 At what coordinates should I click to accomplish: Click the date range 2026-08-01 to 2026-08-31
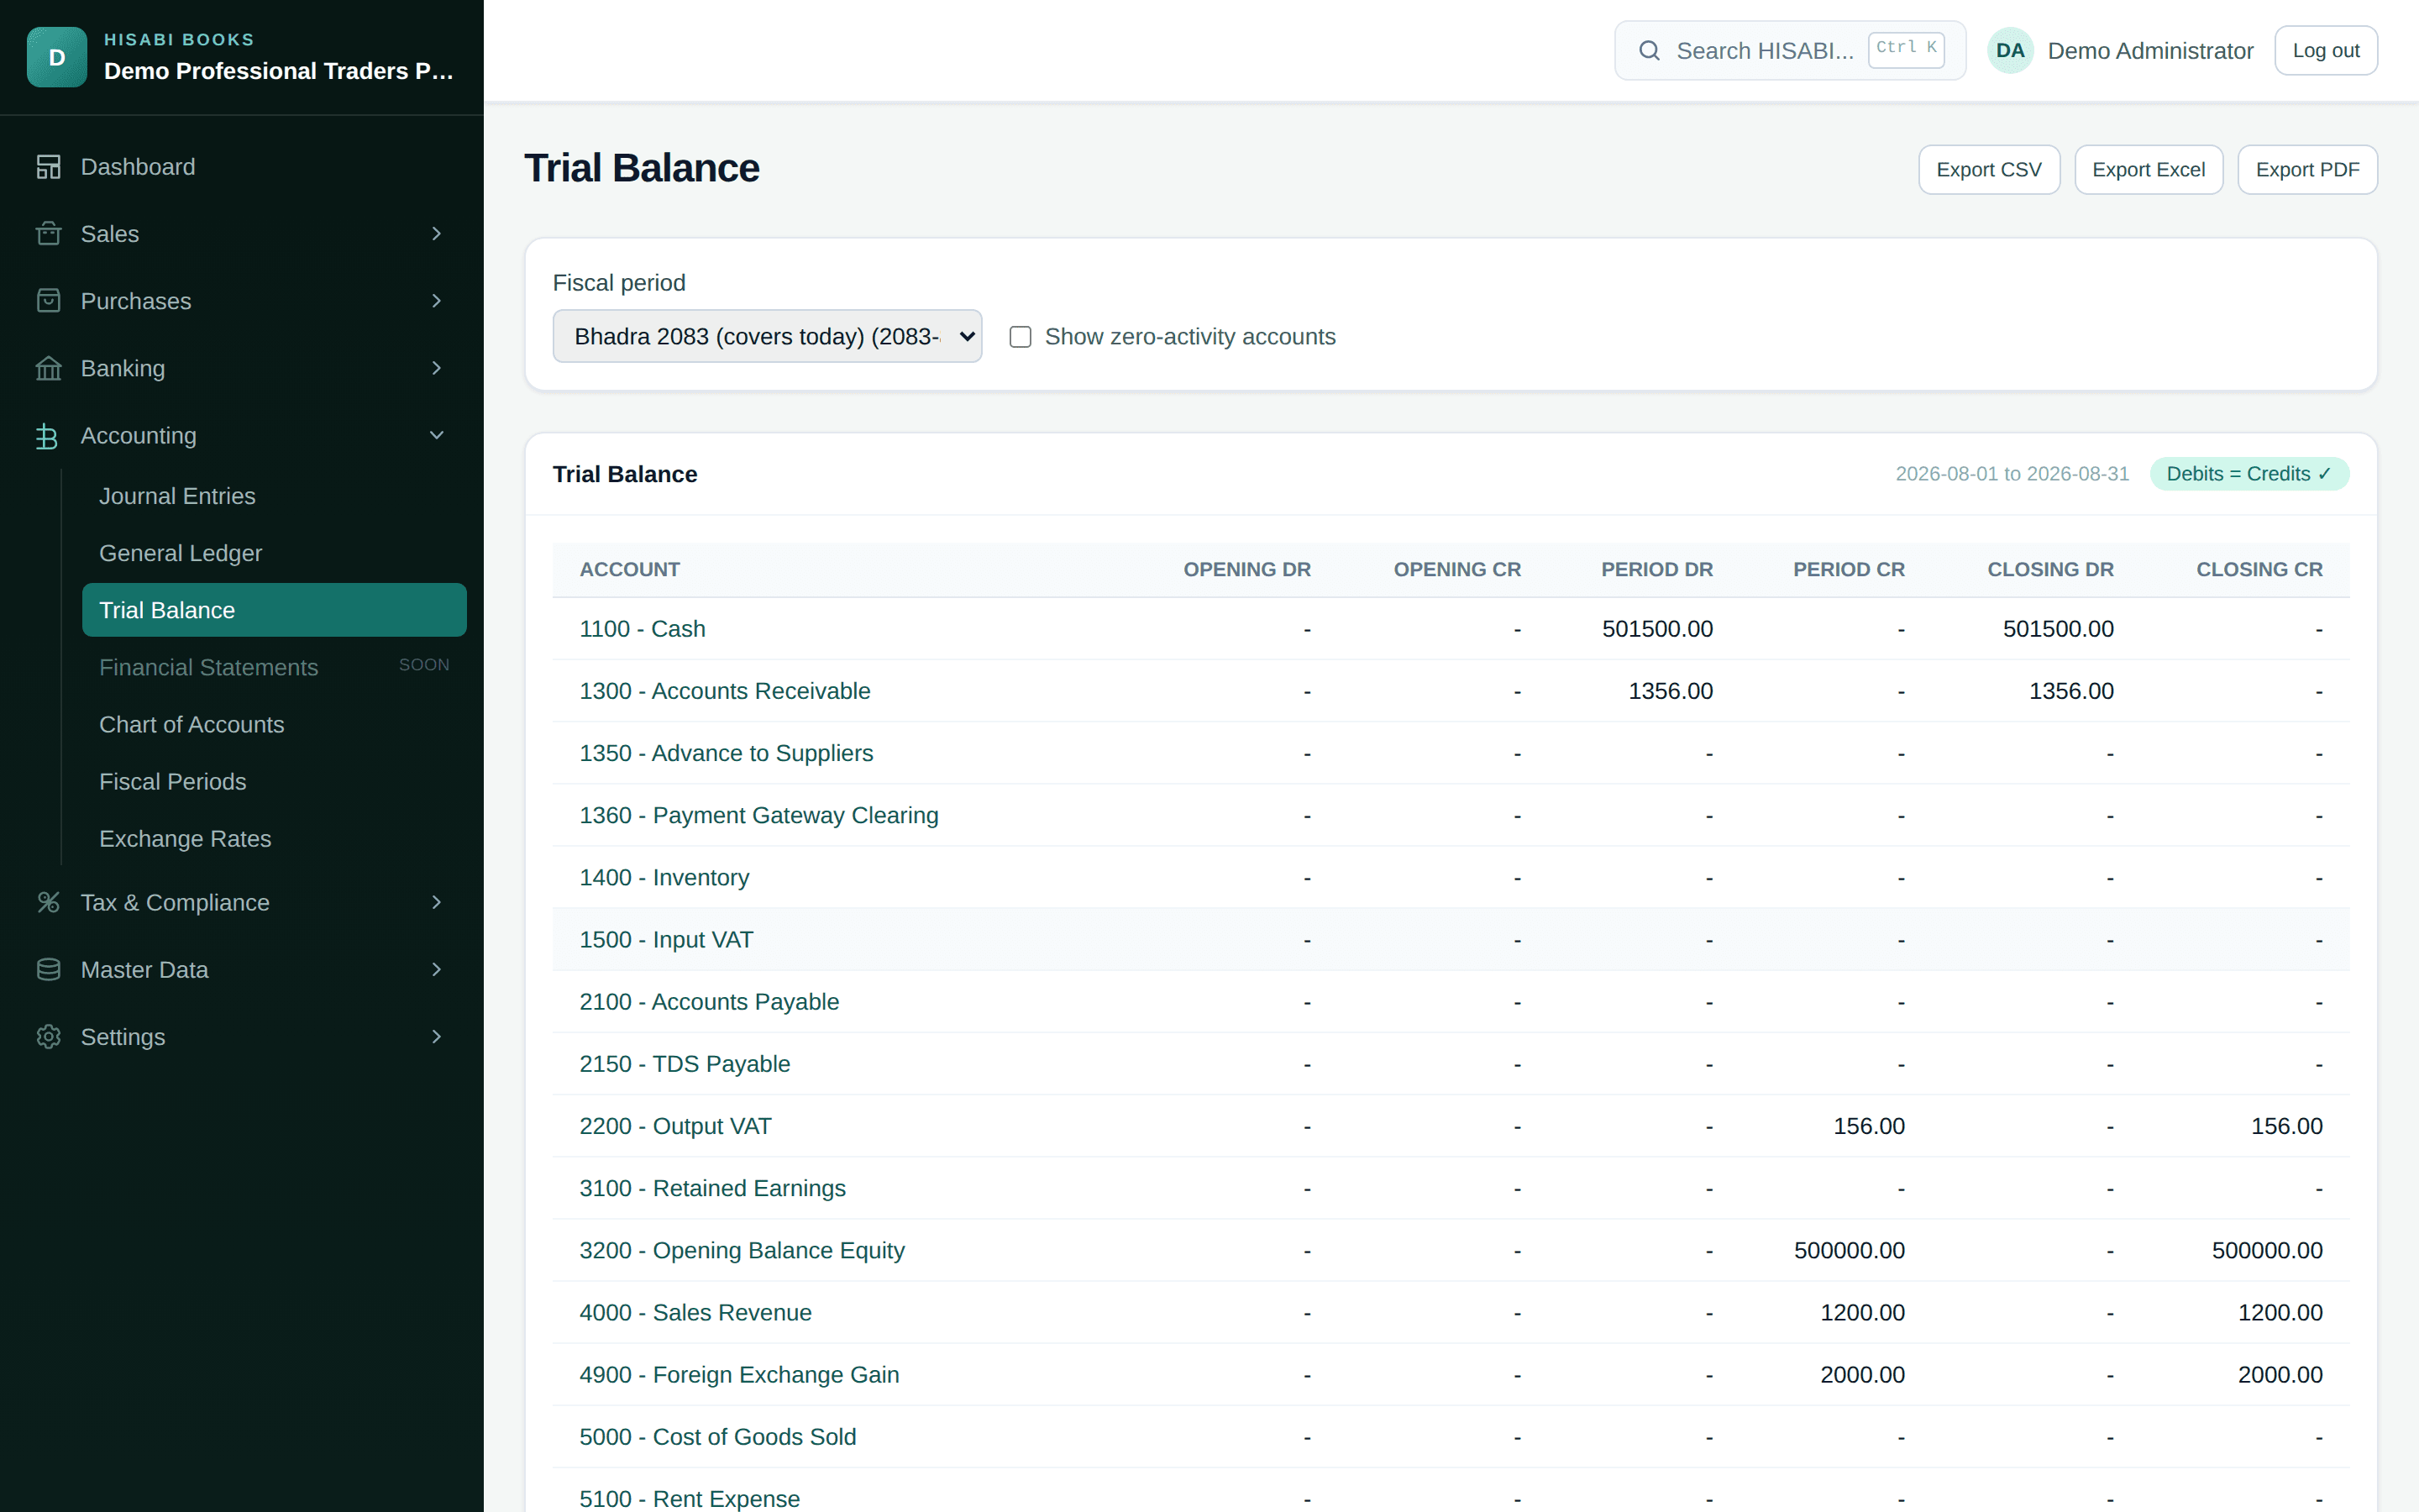(2012, 474)
